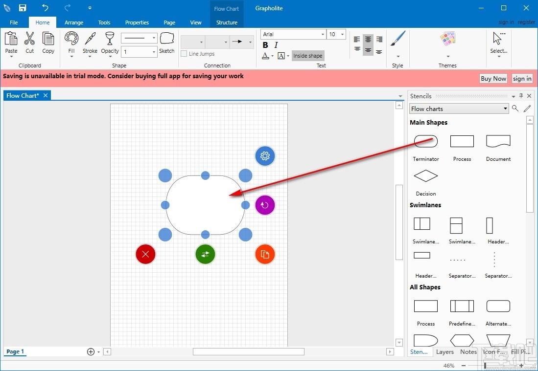Switch to the View ribbon tab
The width and height of the screenshot is (538, 371).
[196, 22]
